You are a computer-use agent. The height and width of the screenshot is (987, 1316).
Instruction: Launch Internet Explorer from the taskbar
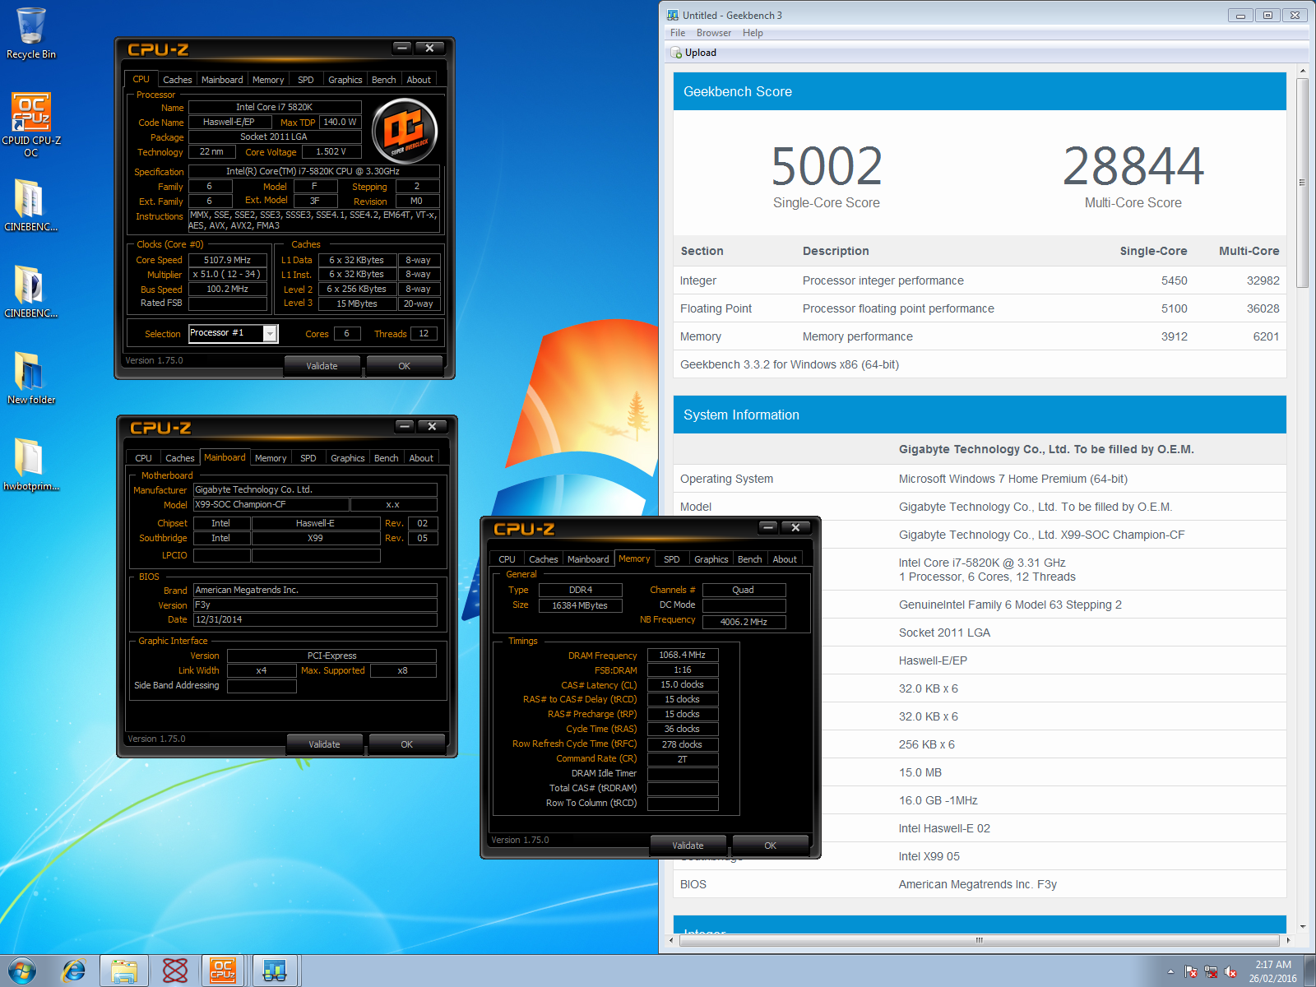[74, 971]
